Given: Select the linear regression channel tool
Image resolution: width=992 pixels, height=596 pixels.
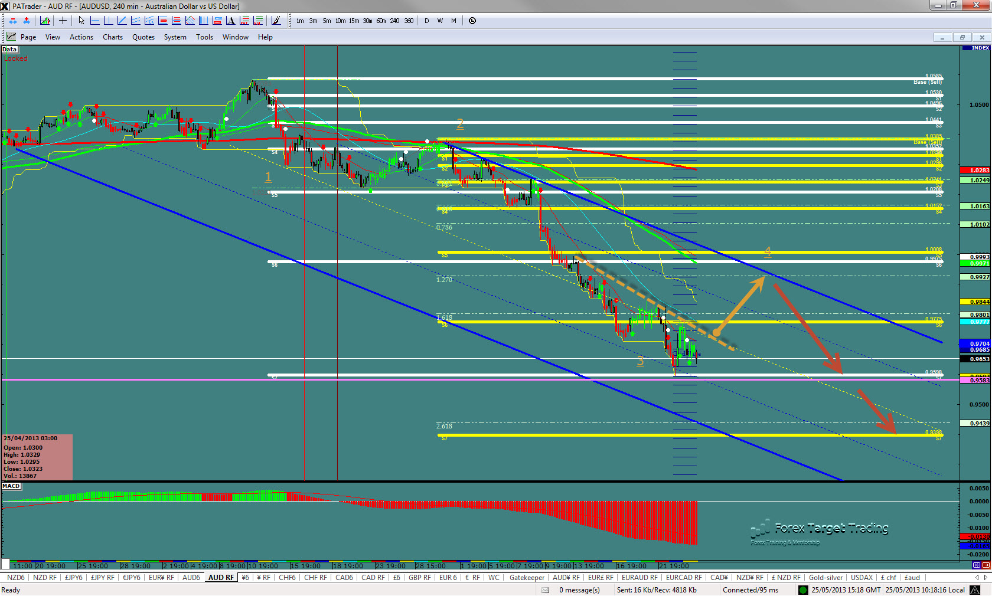Looking at the screenshot, I should 149,21.
